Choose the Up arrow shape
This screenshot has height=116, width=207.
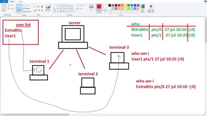pyautogui.click(x=72, y=8)
